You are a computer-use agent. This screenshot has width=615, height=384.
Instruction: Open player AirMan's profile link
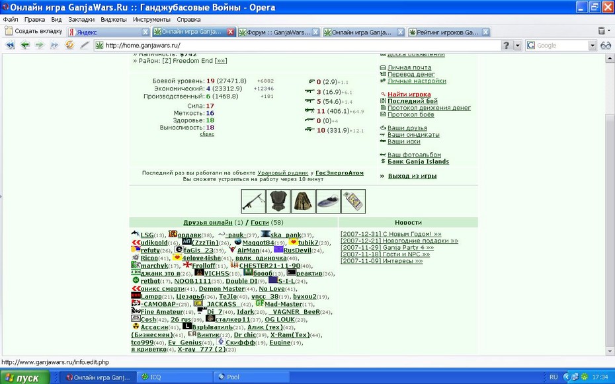pos(248,250)
